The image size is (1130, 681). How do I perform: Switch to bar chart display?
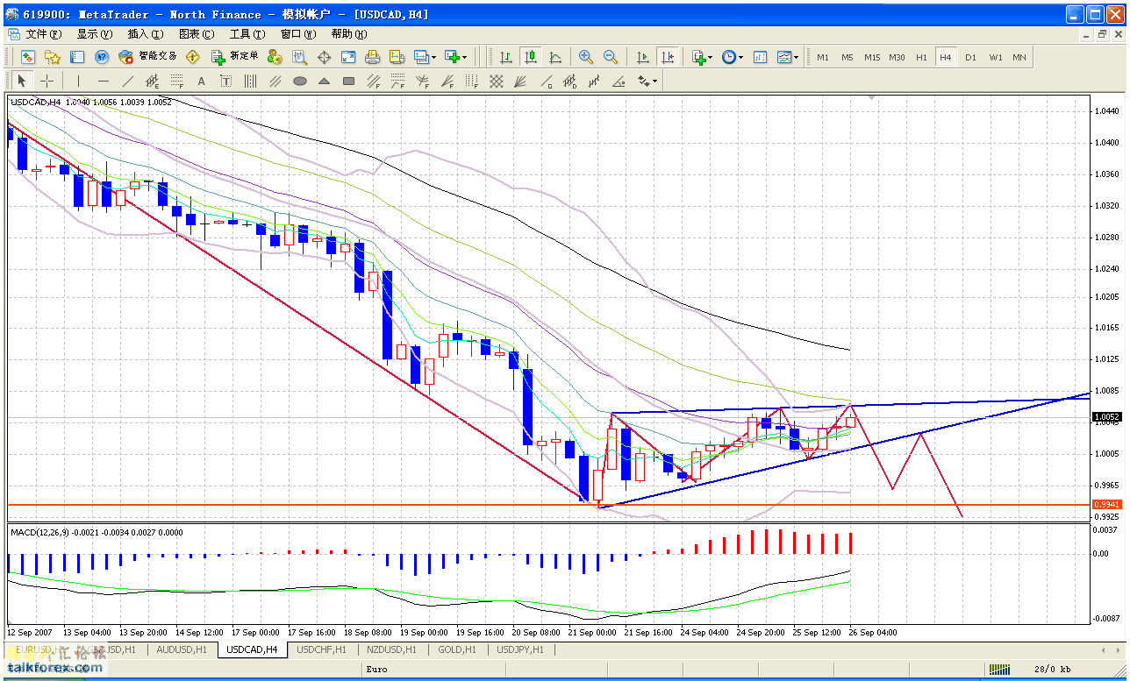coord(506,57)
